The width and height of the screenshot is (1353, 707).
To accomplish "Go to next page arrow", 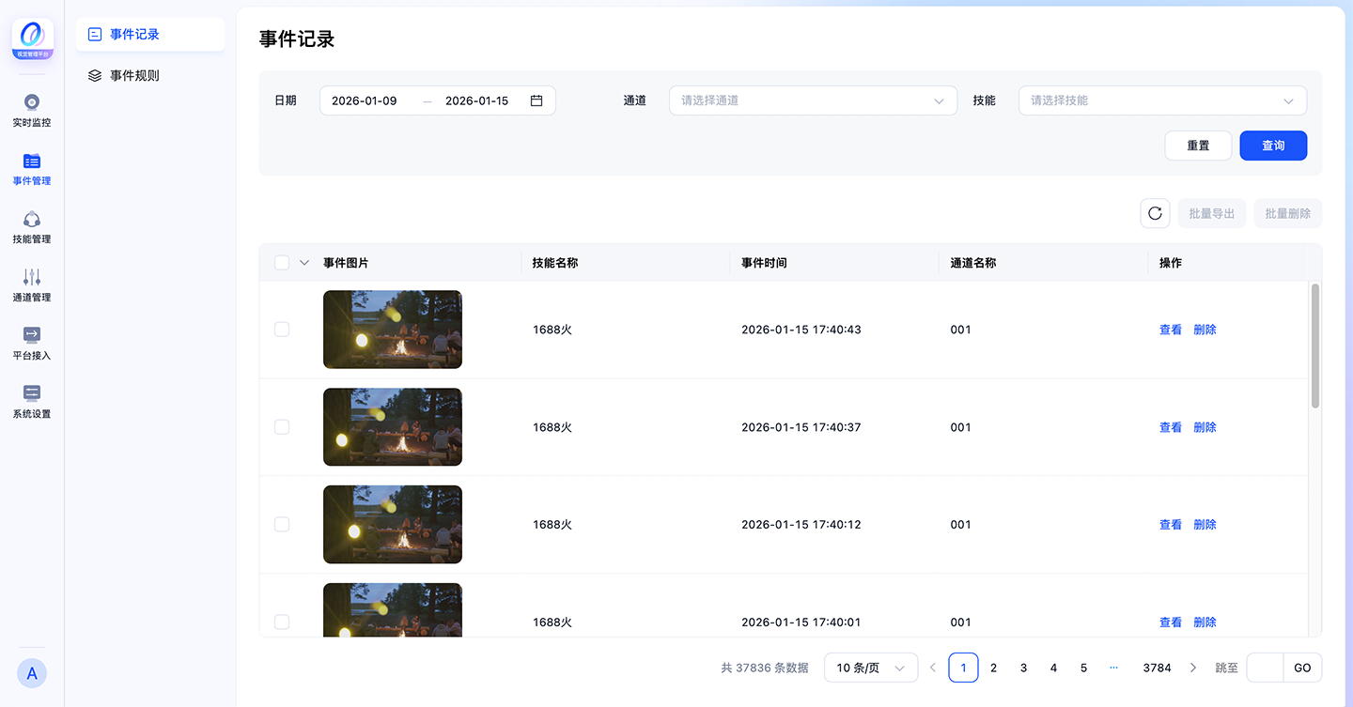I will [x=1193, y=668].
